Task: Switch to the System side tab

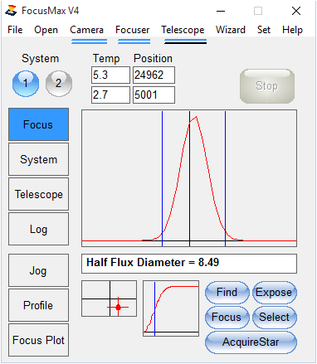Action: pos(38,159)
